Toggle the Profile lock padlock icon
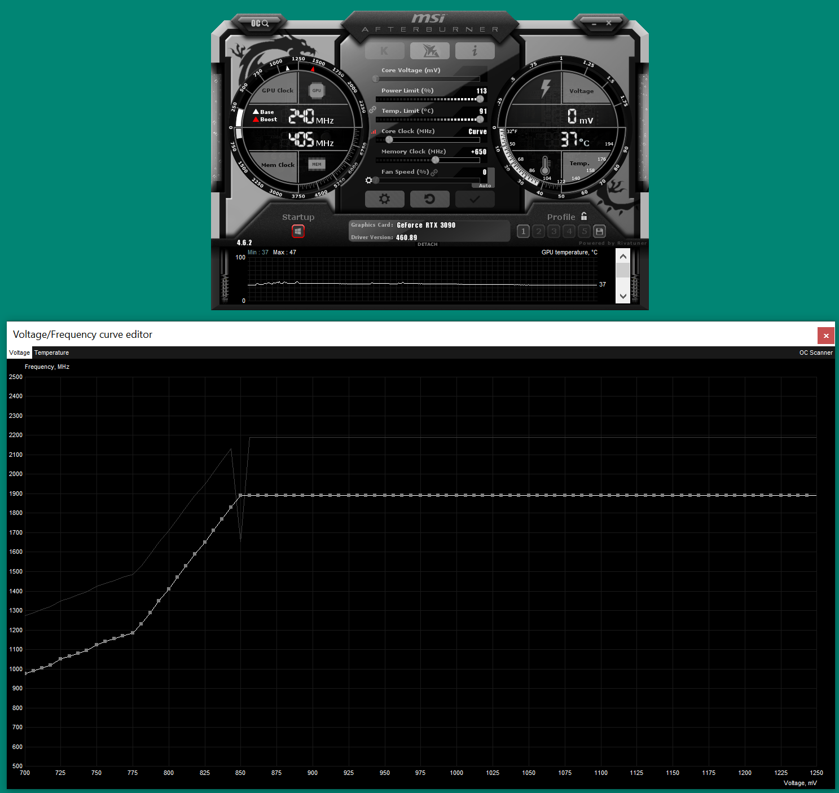This screenshot has width=839, height=793. [x=584, y=216]
